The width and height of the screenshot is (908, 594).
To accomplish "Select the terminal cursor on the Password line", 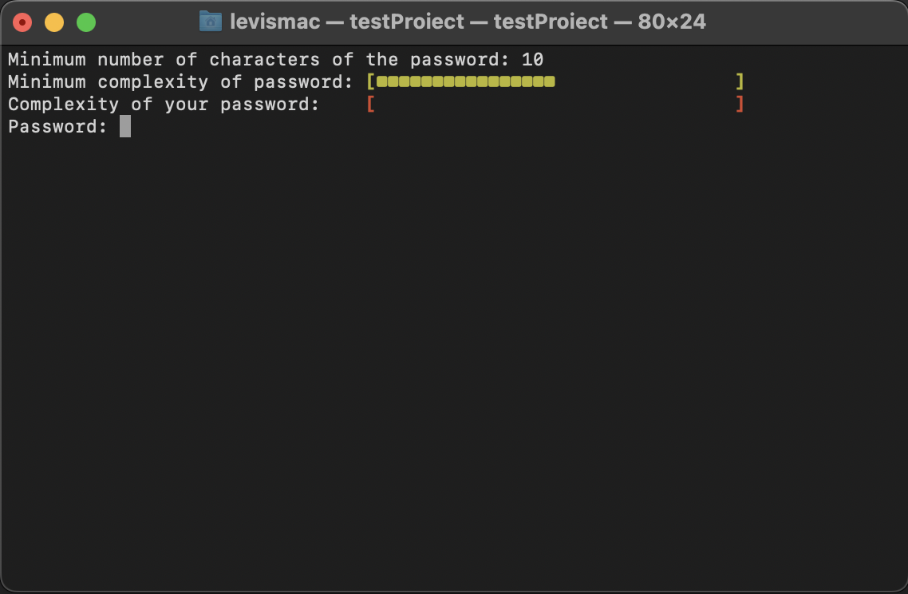I will [126, 126].
